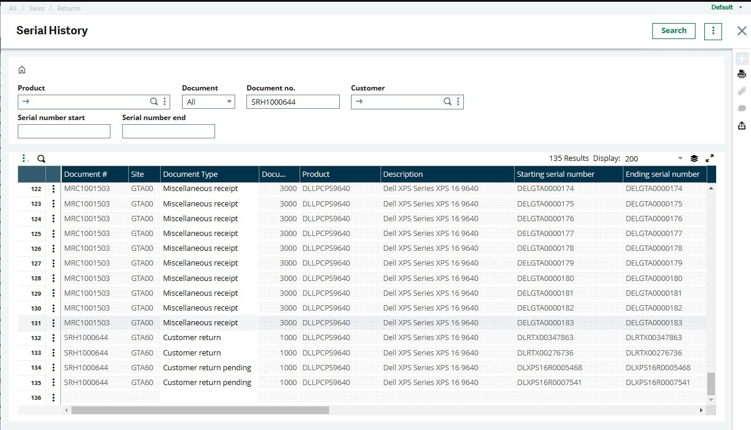Viewport: 751px width, 430px height.
Task: Open the paperclip attachments icon
Action: pos(742,91)
